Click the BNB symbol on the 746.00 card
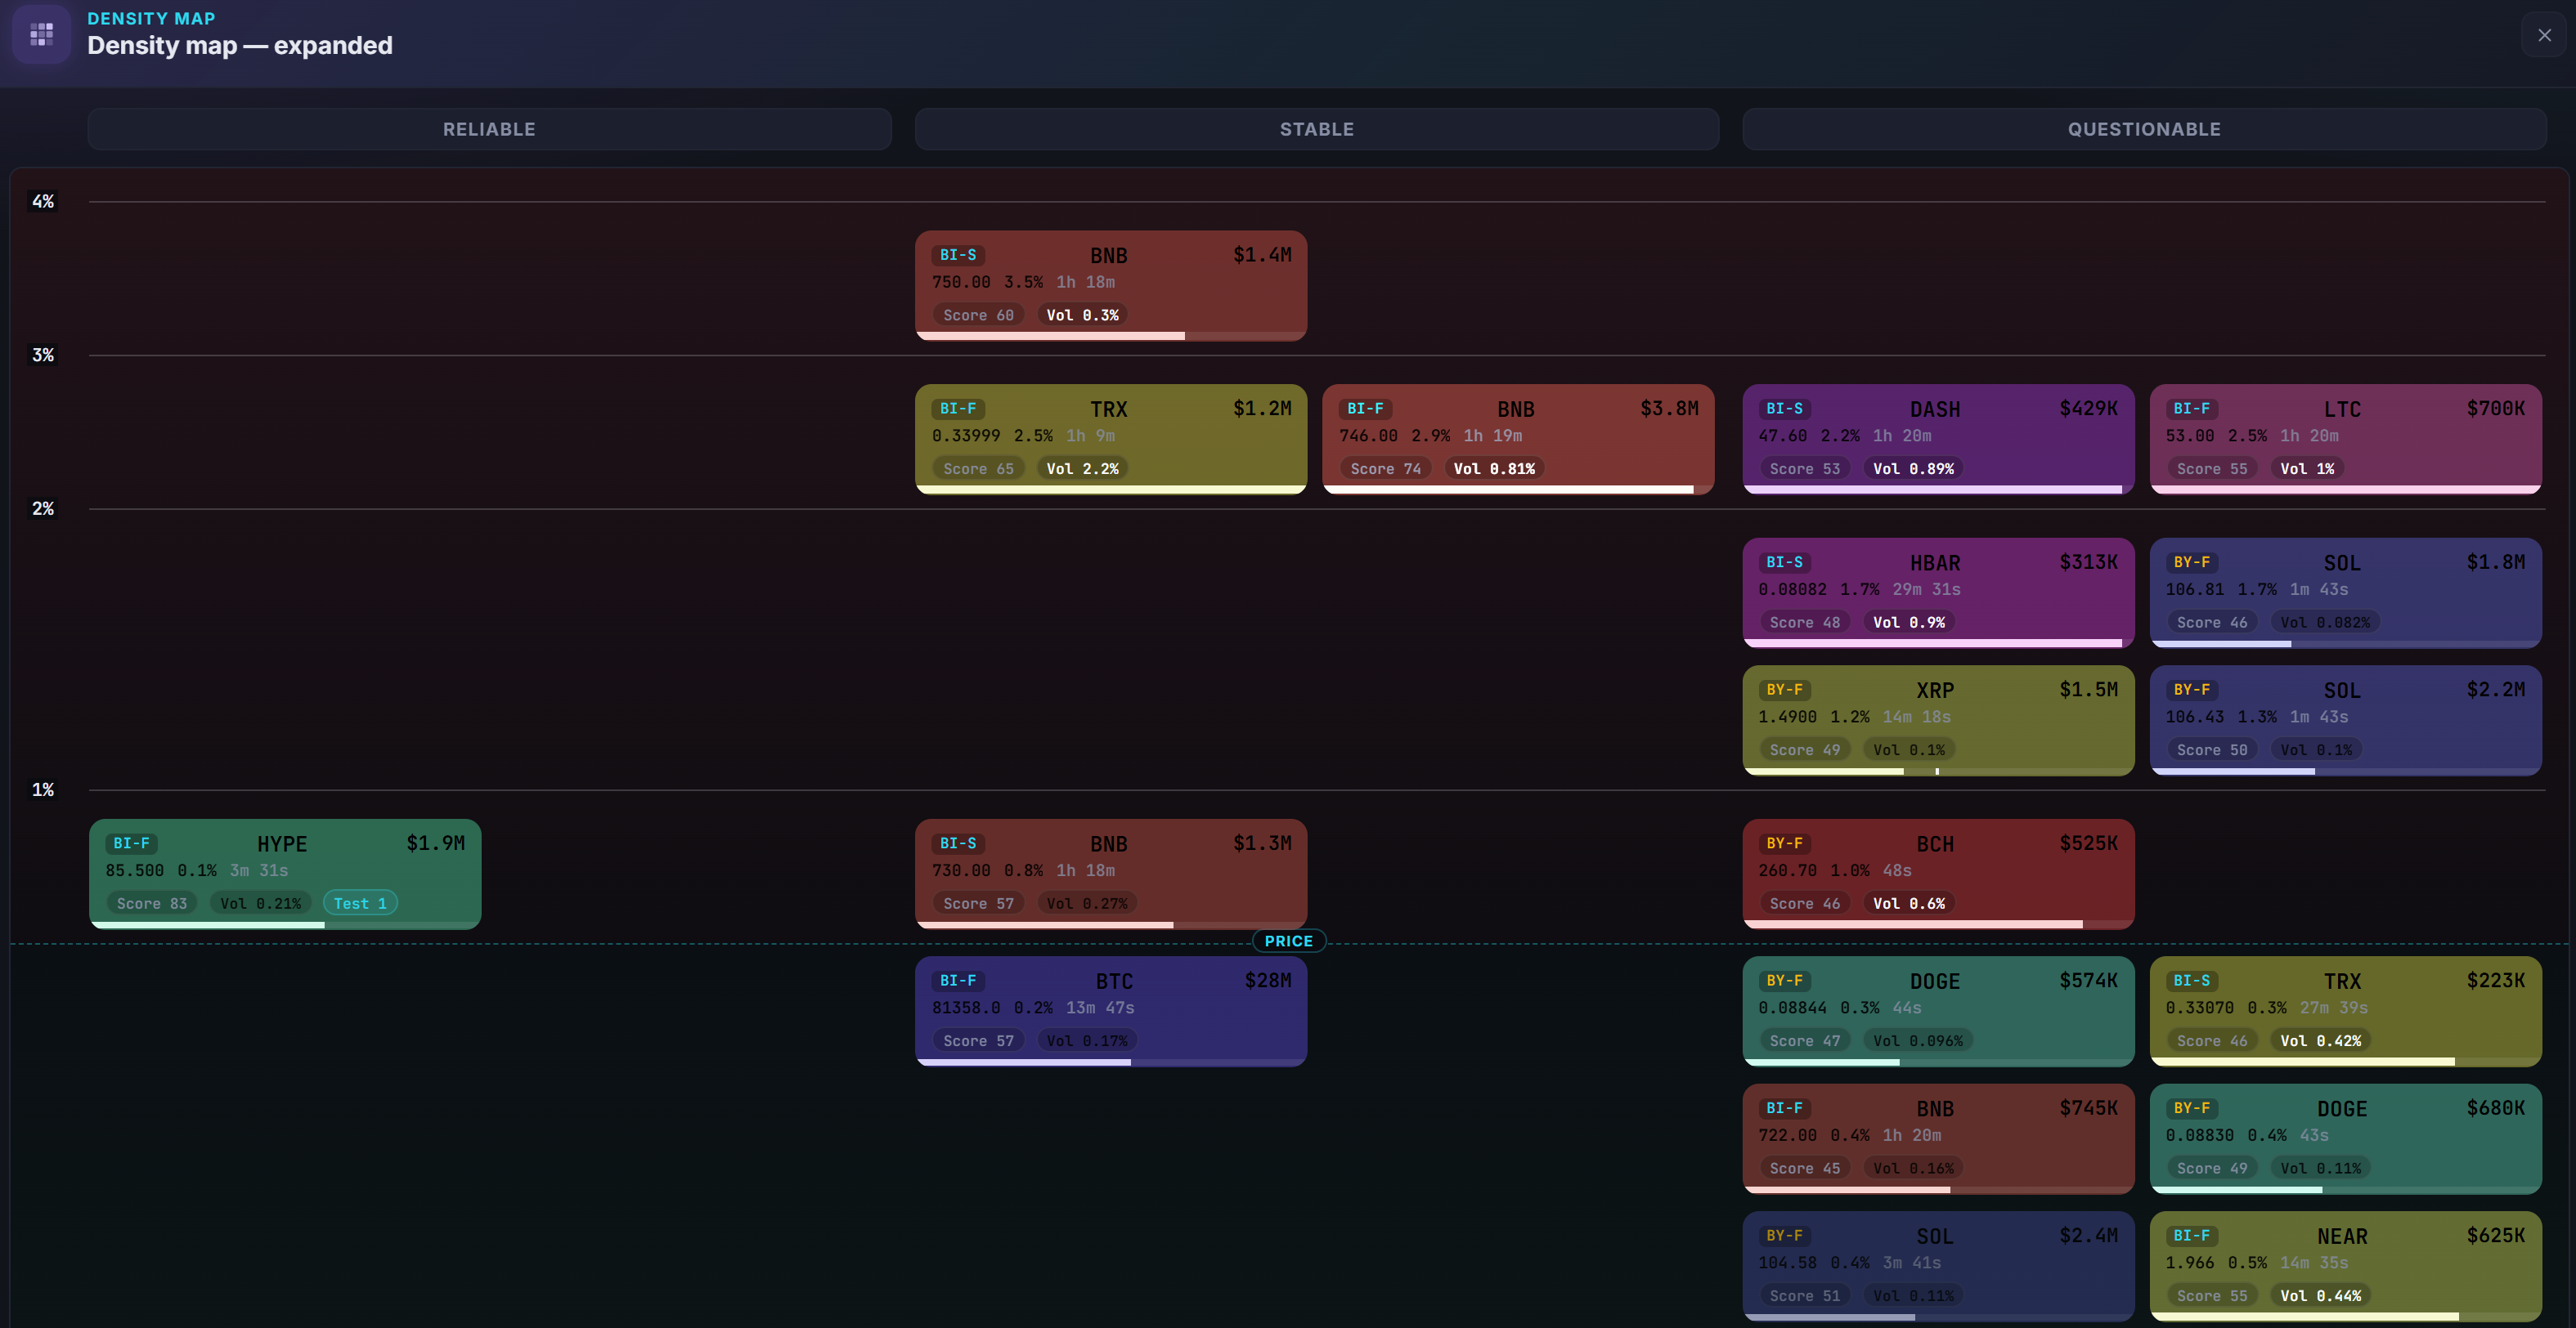 tap(1515, 409)
